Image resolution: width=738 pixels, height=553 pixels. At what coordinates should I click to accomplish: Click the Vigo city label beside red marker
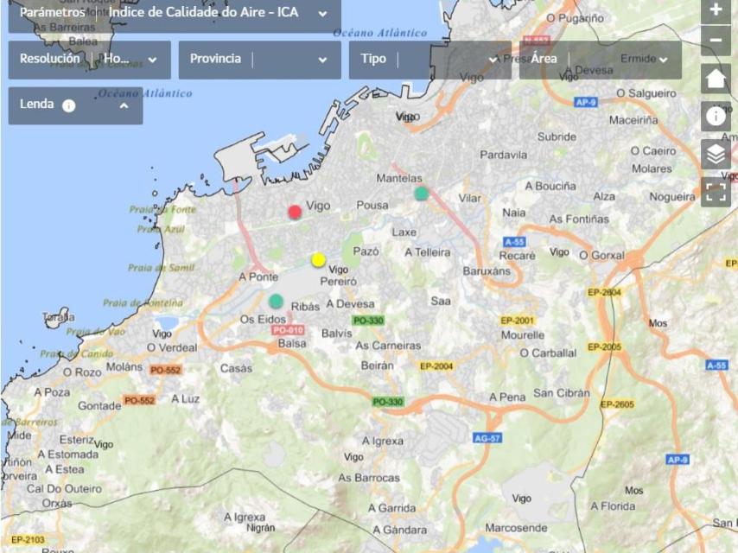(319, 206)
